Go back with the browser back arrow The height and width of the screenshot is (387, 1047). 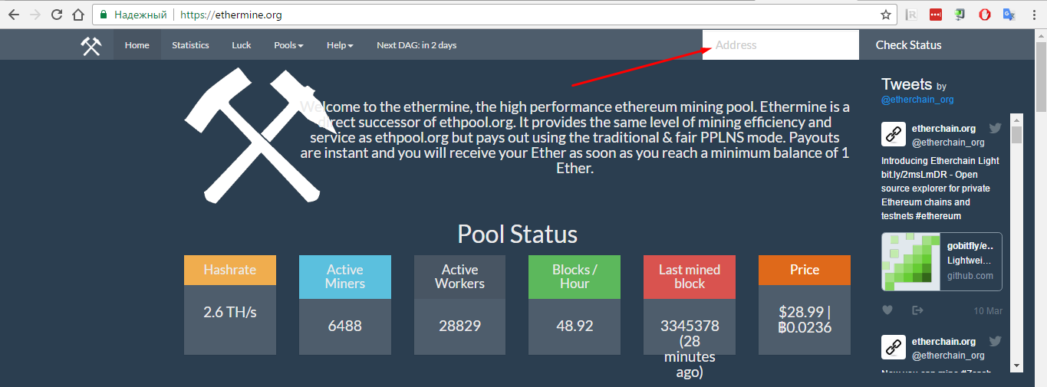[14, 15]
